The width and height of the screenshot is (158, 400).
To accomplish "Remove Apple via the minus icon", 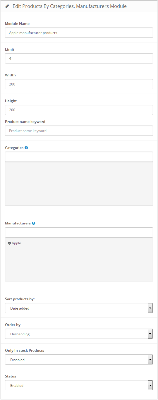I will [9, 243].
